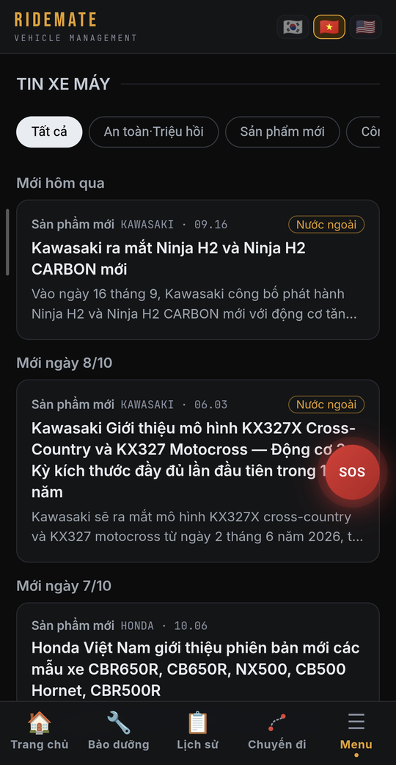Open the KX327X Cross-Country article
Image resolution: width=396 pixels, height=765 pixels.
(198, 471)
